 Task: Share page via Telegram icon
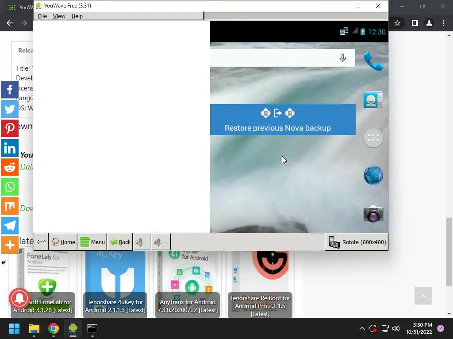click(10, 226)
